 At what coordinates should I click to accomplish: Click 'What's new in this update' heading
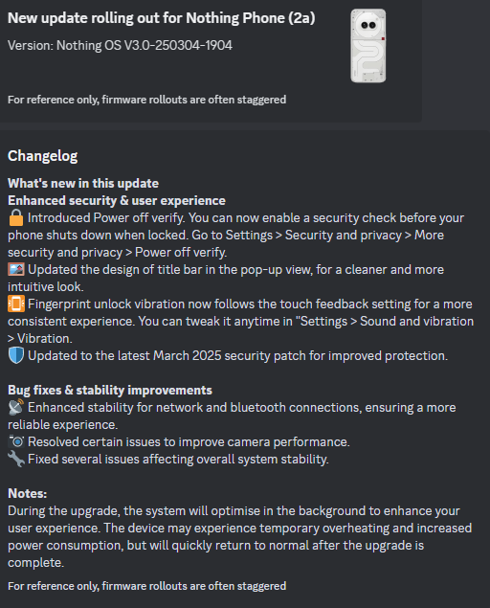[x=83, y=183]
